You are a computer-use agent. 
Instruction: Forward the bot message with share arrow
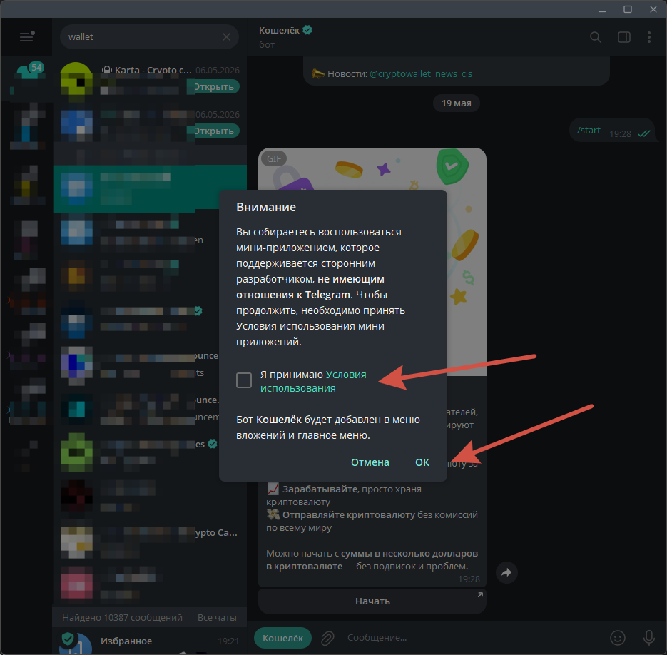point(506,572)
